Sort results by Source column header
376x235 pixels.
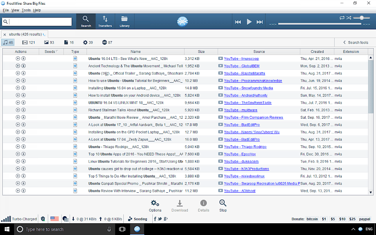click(259, 52)
